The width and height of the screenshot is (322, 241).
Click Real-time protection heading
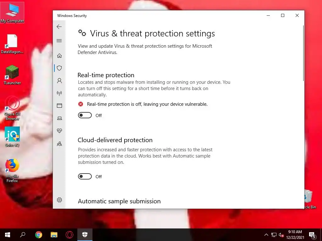106,75
